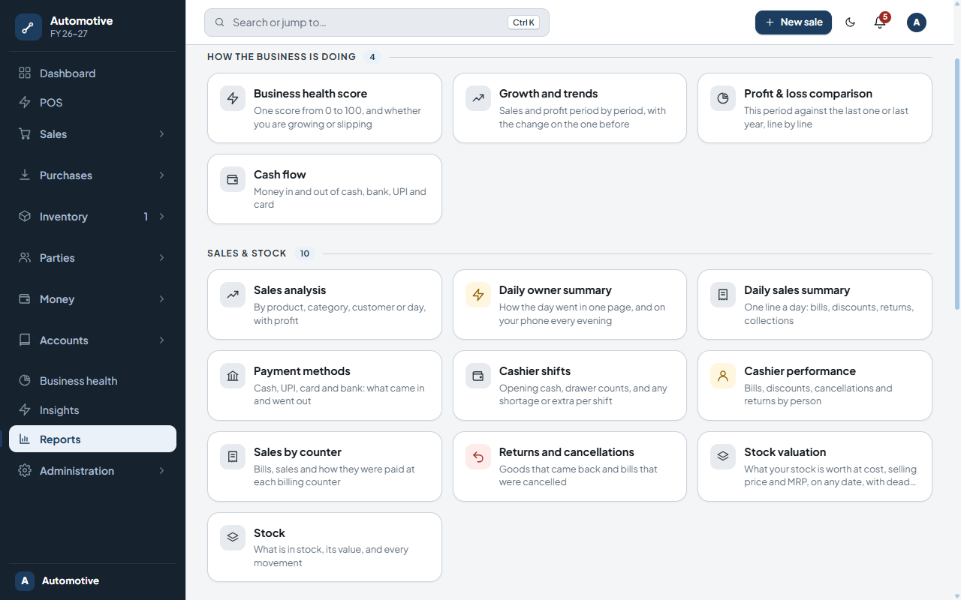Focus the Search or jump to field
Image resolution: width=961 pixels, height=600 pixels.
tap(377, 22)
